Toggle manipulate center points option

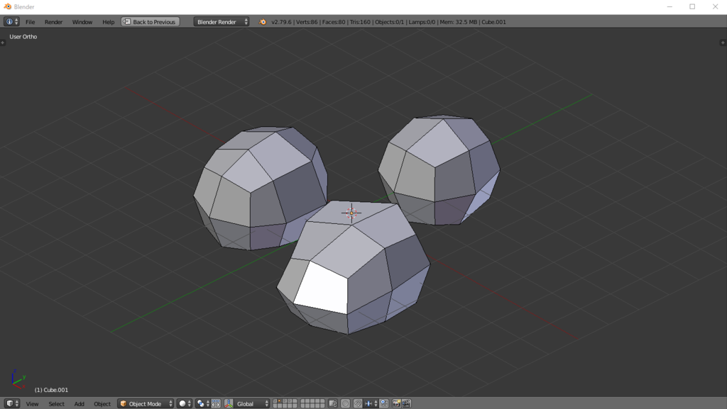pos(216,403)
